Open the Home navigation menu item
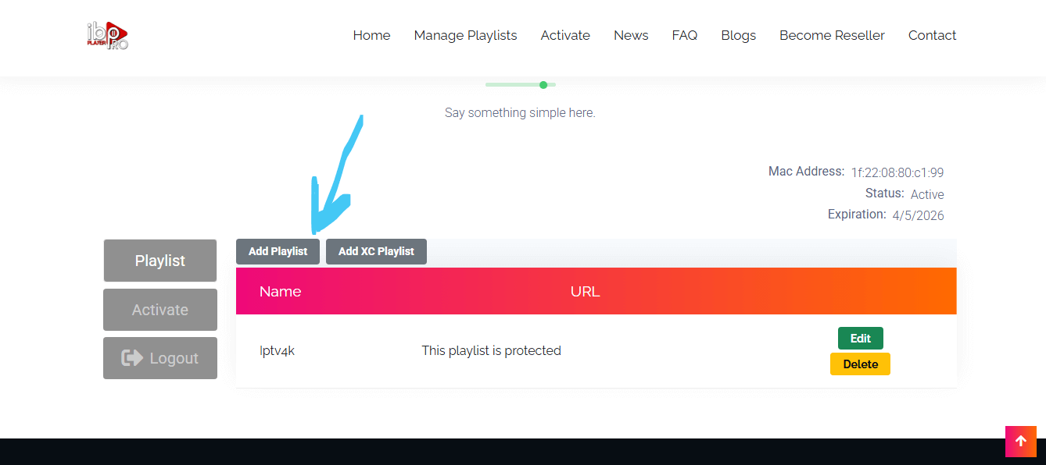Viewport: 1046px width, 465px height. [371, 35]
